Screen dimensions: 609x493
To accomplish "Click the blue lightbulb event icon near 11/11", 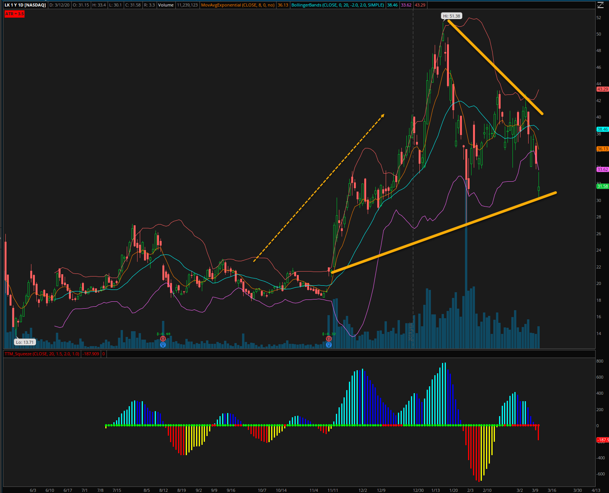I will (x=329, y=345).
